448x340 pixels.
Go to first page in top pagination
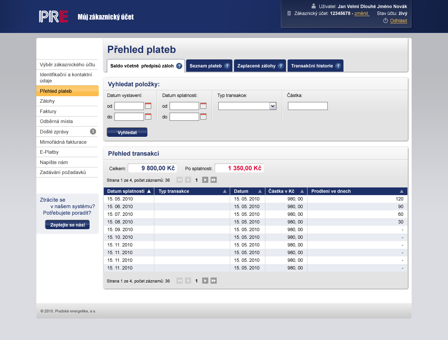tap(180, 180)
